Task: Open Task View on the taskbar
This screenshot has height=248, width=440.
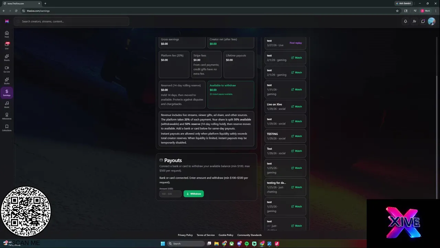Action: coord(209,244)
